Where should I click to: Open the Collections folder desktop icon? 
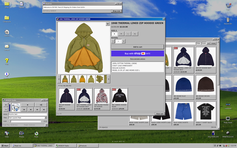click(7, 19)
